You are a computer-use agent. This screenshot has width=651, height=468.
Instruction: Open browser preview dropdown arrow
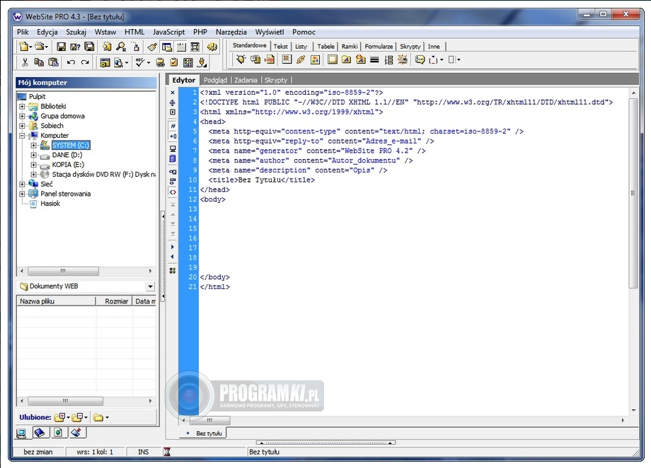[x=126, y=63]
